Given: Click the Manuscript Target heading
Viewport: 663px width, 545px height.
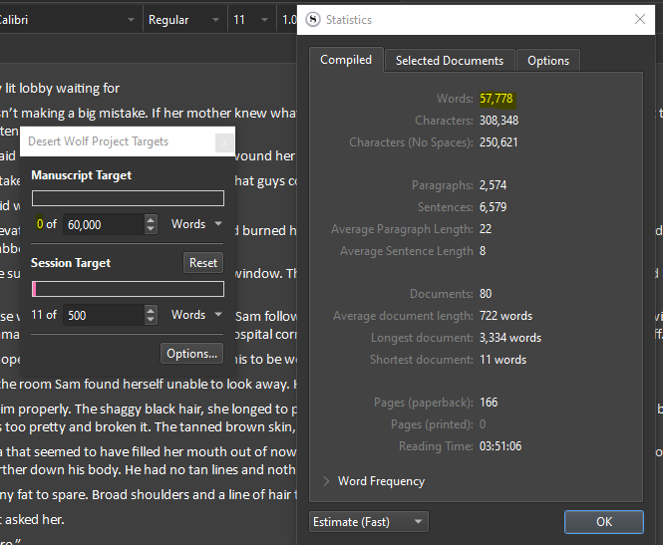Looking at the screenshot, I should [x=81, y=175].
